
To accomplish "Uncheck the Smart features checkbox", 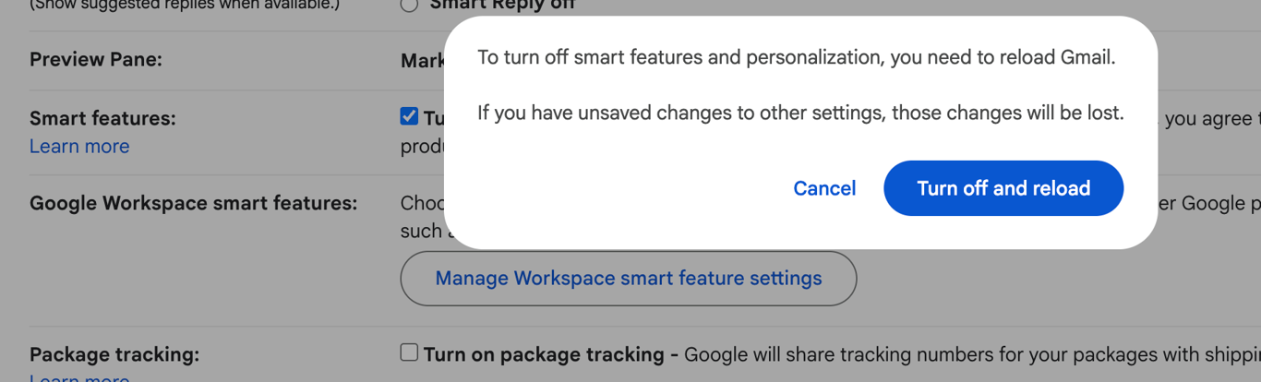I will [x=409, y=116].
